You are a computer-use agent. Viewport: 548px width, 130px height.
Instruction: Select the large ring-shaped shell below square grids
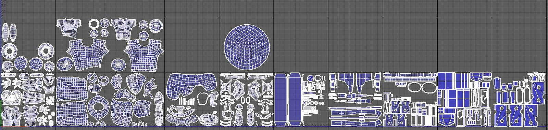pyautogui.click(x=99, y=106)
